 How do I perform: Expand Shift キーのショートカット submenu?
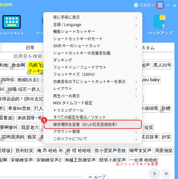tap(93, 46)
